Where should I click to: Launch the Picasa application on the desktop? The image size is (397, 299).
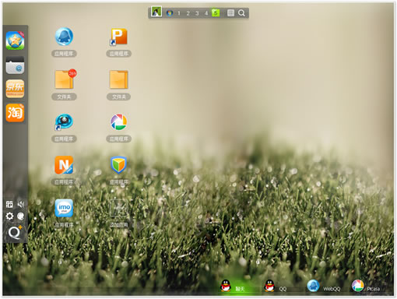tap(118, 122)
